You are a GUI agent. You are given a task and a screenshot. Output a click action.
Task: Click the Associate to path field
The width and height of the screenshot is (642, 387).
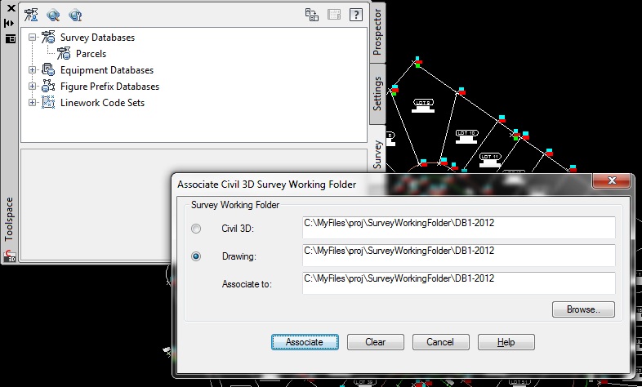[458, 283]
